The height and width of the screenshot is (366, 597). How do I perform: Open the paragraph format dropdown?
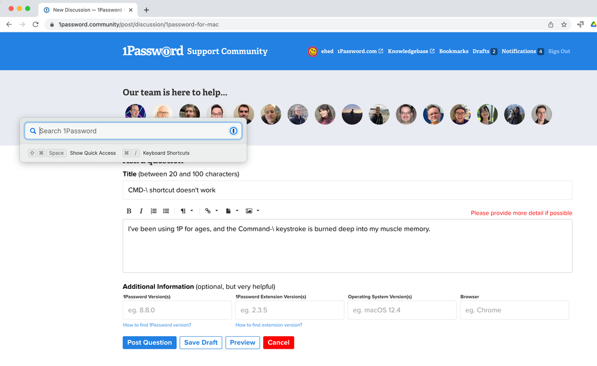[x=187, y=211]
